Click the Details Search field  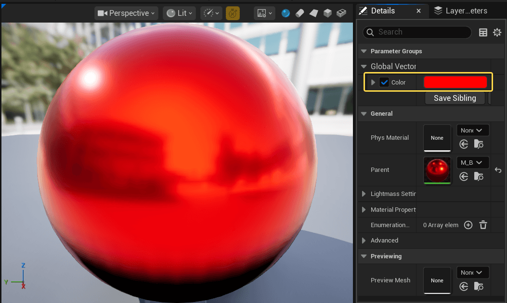(x=421, y=32)
